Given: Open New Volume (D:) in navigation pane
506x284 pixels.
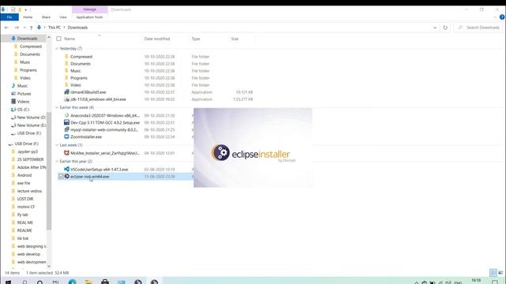Looking at the screenshot, I should [x=31, y=118].
